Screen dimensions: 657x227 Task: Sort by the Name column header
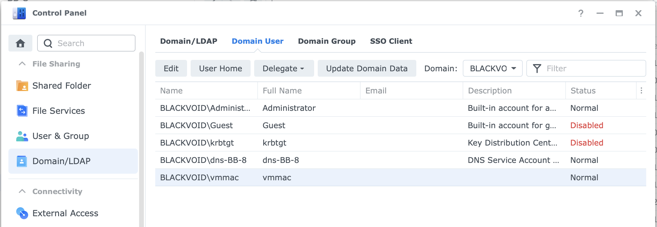(x=206, y=90)
